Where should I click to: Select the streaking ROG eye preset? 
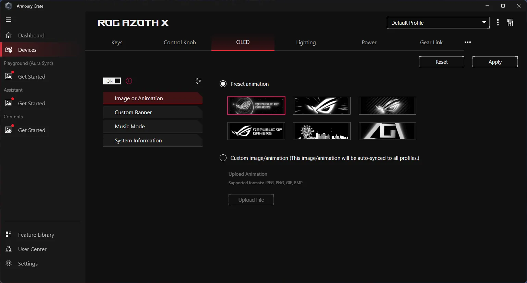pos(322,106)
